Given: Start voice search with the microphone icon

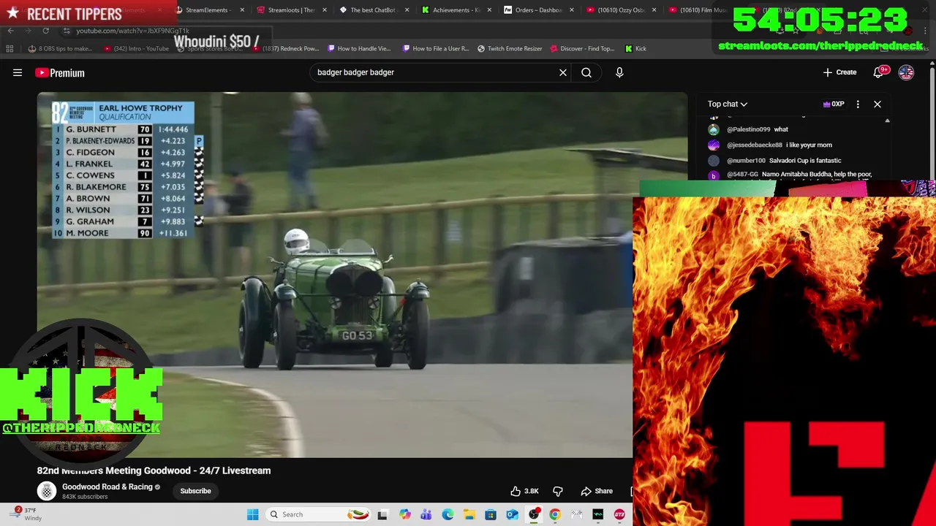Looking at the screenshot, I should [619, 72].
